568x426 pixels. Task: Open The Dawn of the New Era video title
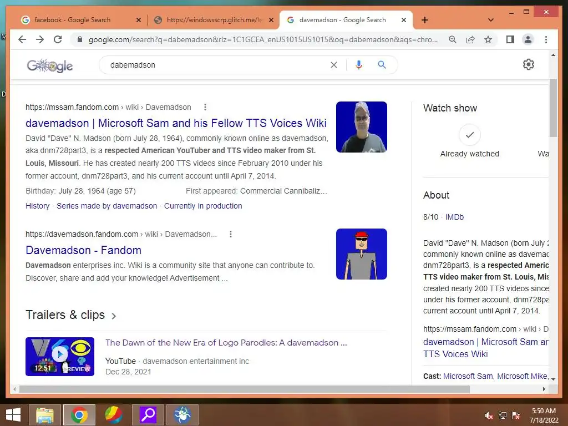(x=226, y=343)
